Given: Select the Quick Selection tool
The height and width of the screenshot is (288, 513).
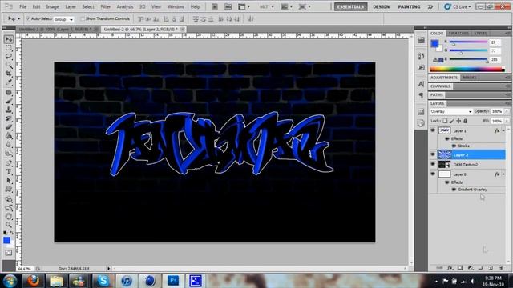Looking at the screenshot, I should click(9, 65).
